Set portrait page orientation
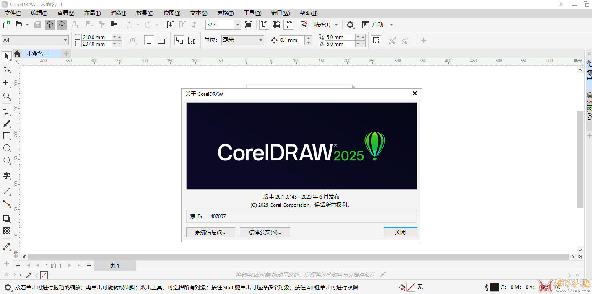Viewport: 592px width, 294px height. (x=149, y=40)
